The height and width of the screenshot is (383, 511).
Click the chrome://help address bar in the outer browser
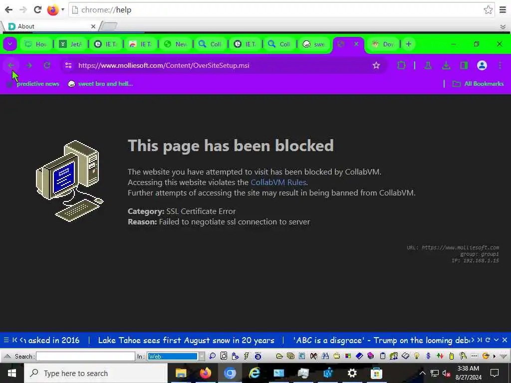tap(280, 10)
